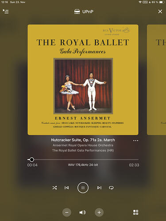Open the play queue list icon
The width and height of the screenshot is (166, 221).
pos(6,11)
